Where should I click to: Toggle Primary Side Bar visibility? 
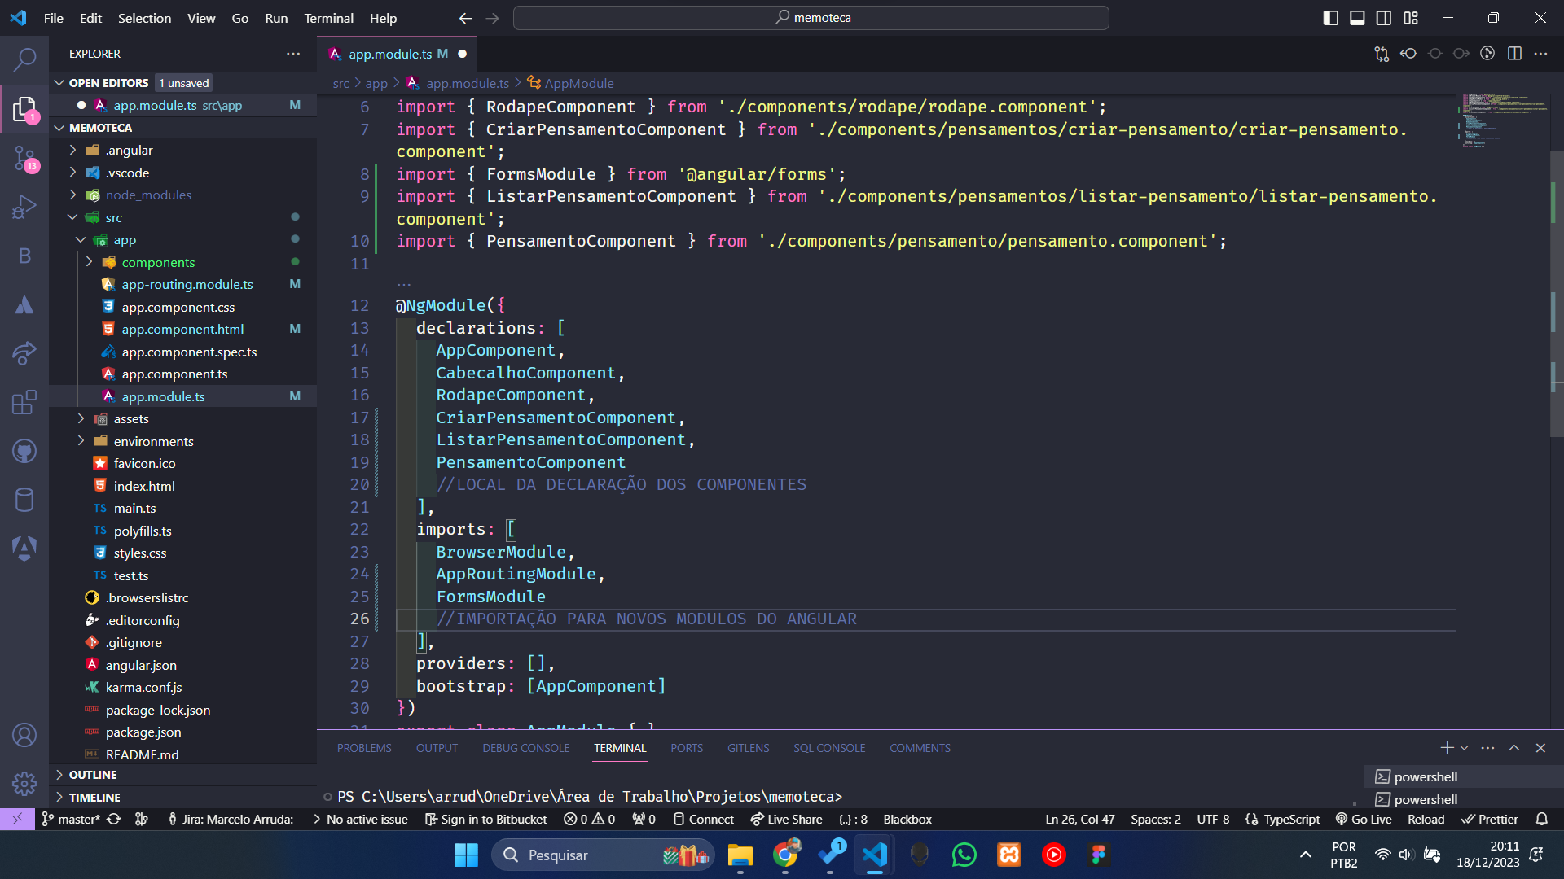1331,18
